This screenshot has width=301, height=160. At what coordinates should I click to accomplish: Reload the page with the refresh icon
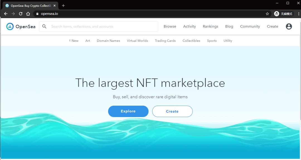pyautogui.click(x=21, y=14)
